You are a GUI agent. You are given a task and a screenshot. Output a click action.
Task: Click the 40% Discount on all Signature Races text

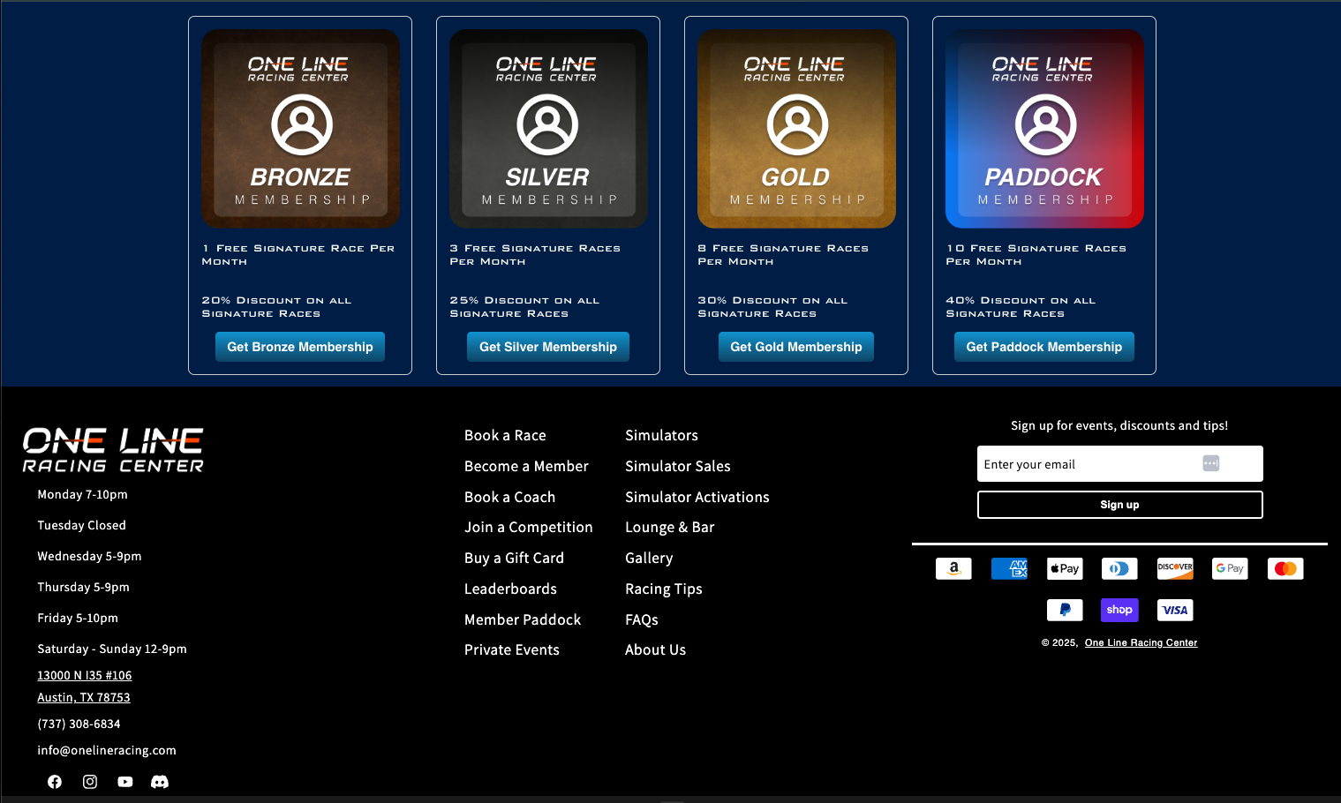coord(1021,307)
